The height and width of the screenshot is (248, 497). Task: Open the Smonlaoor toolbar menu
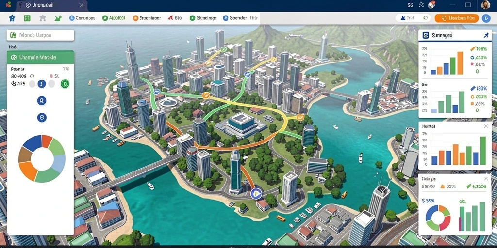point(147,18)
